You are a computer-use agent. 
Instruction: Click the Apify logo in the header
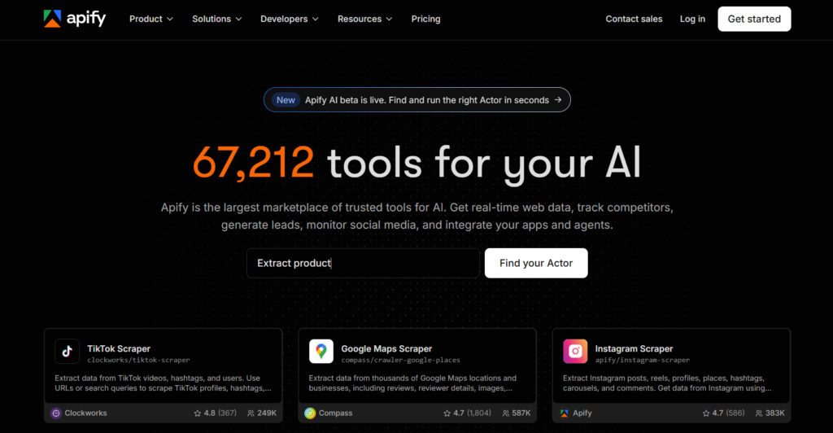tap(75, 19)
